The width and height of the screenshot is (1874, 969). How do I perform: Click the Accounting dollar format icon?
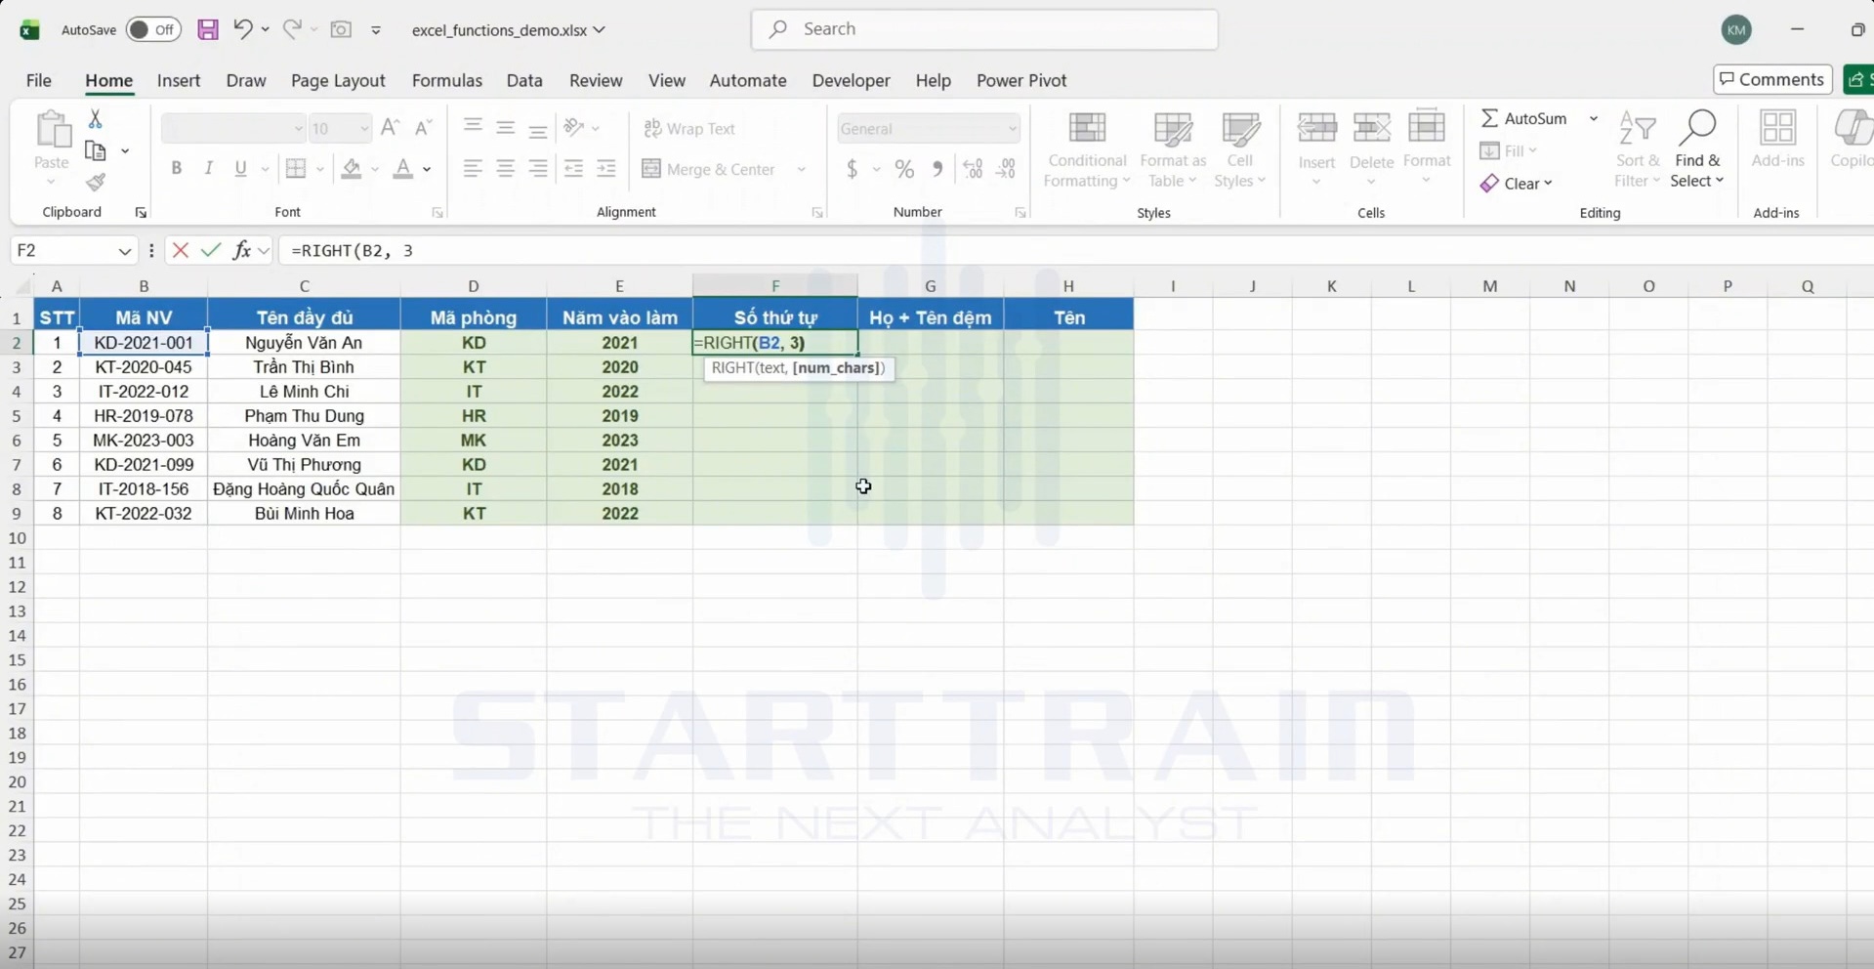tap(852, 169)
